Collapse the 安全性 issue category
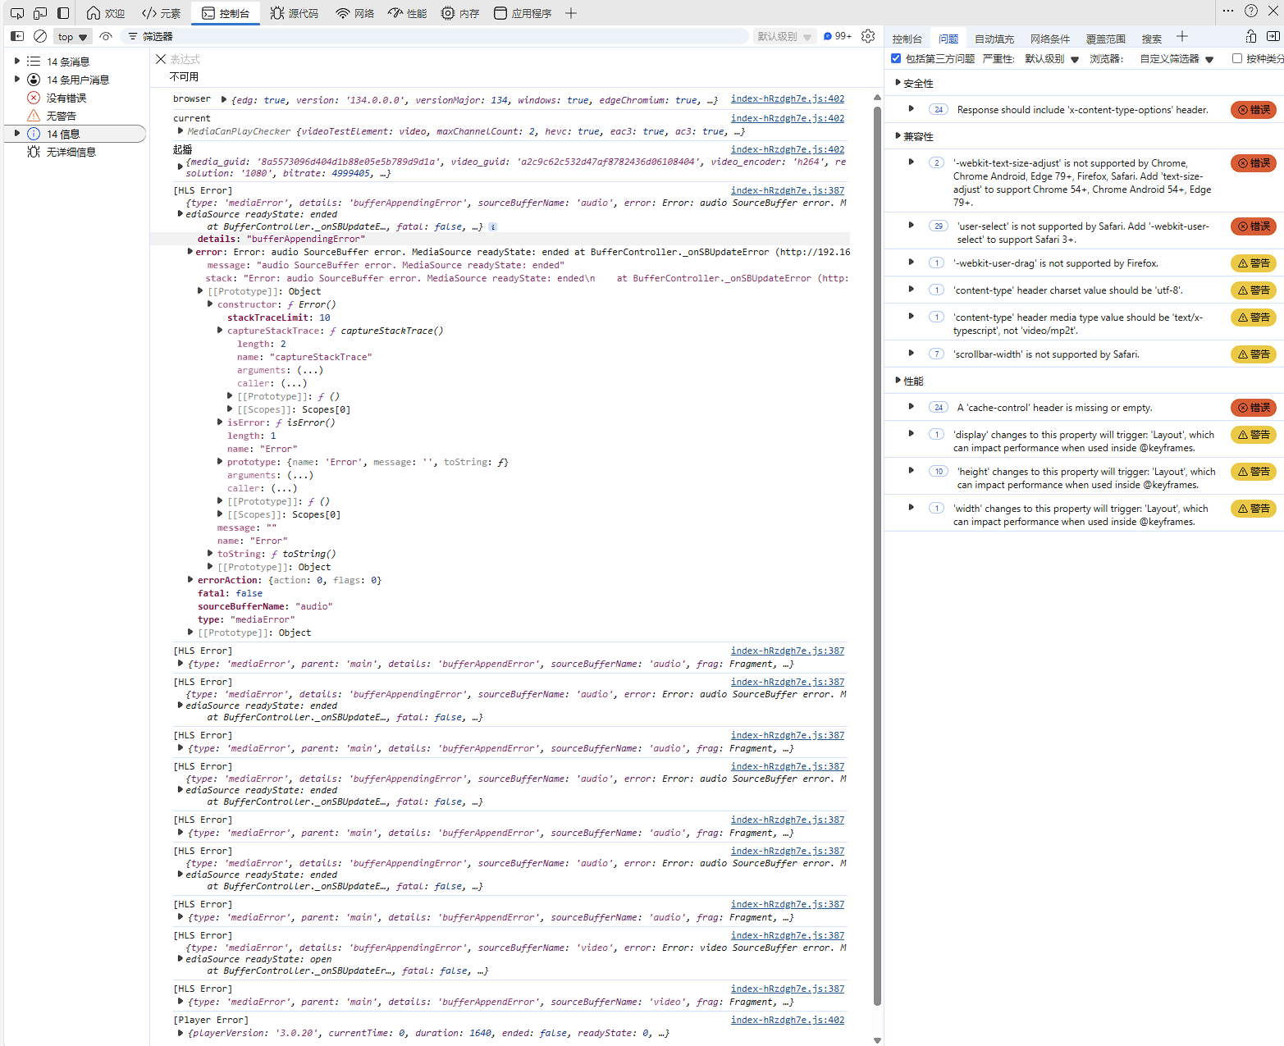The width and height of the screenshot is (1284, 1046). [898, 83]
